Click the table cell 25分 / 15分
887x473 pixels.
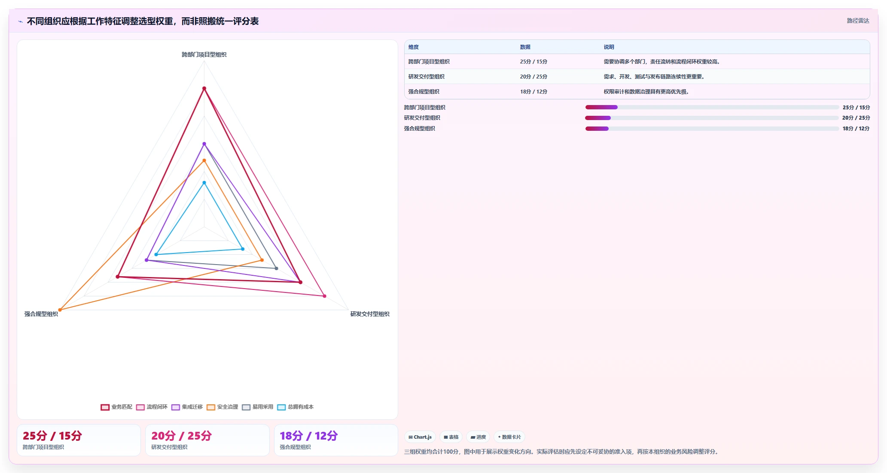tap(533, 62)
